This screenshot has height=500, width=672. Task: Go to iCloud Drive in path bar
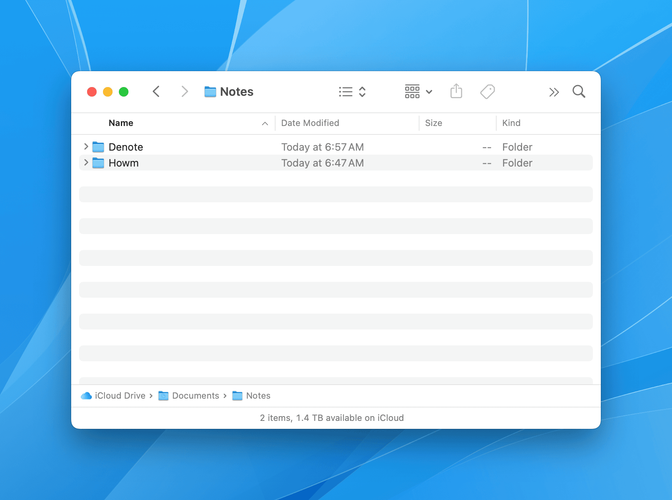[x=119, y=396]
